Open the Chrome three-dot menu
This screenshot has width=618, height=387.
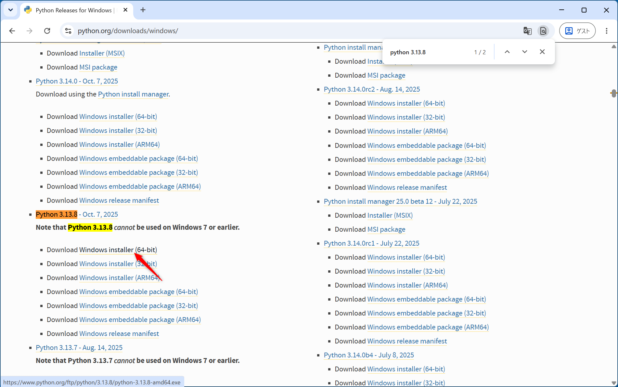tap(607, 31)
